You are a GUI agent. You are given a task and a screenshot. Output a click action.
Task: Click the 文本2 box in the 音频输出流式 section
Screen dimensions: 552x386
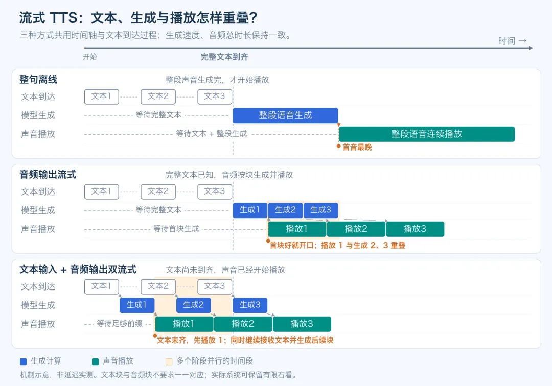pos(158,191)
